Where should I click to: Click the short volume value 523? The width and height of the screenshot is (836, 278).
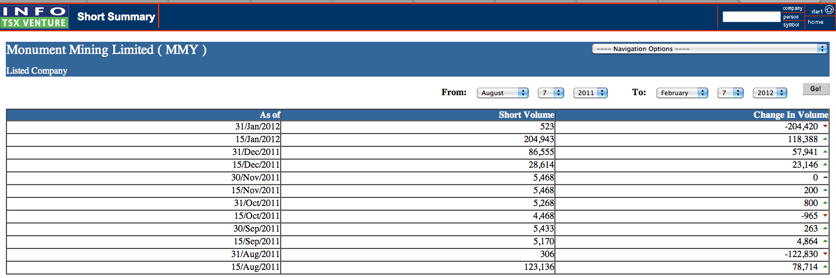tap(547, 127)
